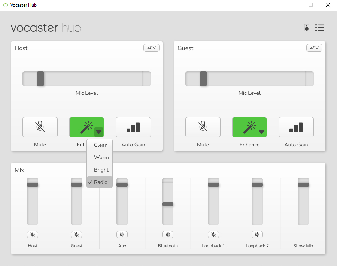Image resolution: width=337 pixels, height=266 pixels.
Task: Open the list menu icon
Action: coord(320,28)
